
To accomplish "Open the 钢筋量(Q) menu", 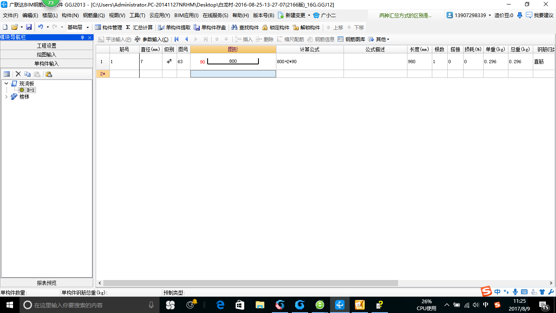I will coord(94,15).
